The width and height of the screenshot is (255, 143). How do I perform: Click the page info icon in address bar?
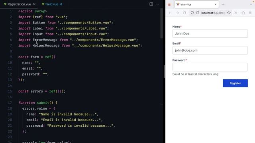(x=198, y=13)
